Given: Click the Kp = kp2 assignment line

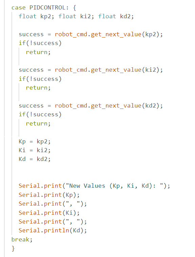Looking at the screenshot, I should pos(35,141).
